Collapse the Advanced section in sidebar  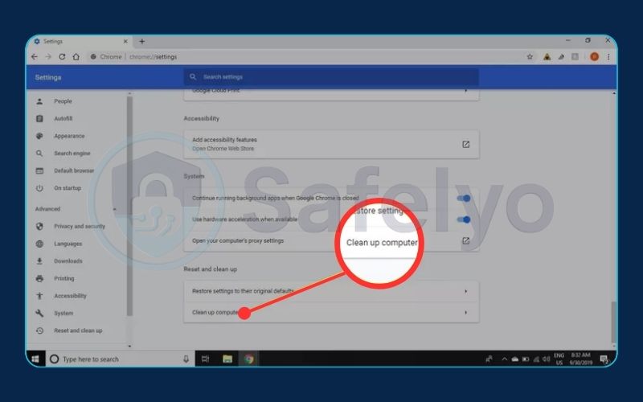coord(113,209)
